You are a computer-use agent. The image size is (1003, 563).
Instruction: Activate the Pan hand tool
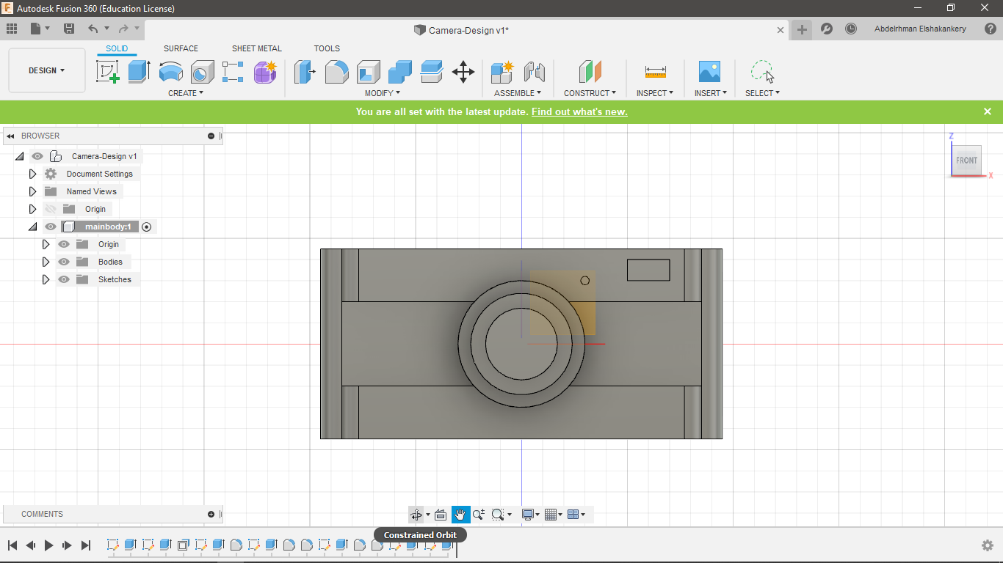[x=460, y=515]
